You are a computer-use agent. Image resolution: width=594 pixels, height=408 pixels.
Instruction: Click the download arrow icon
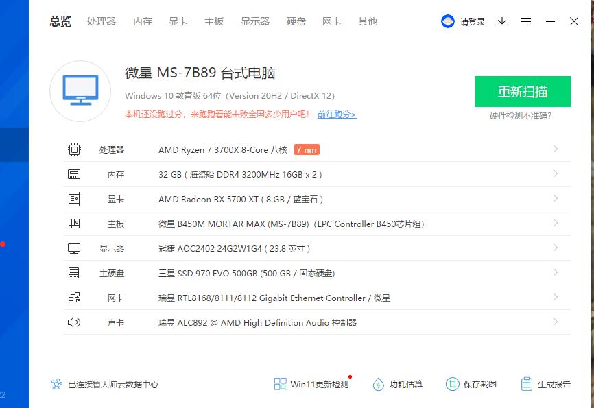point(502,21)
